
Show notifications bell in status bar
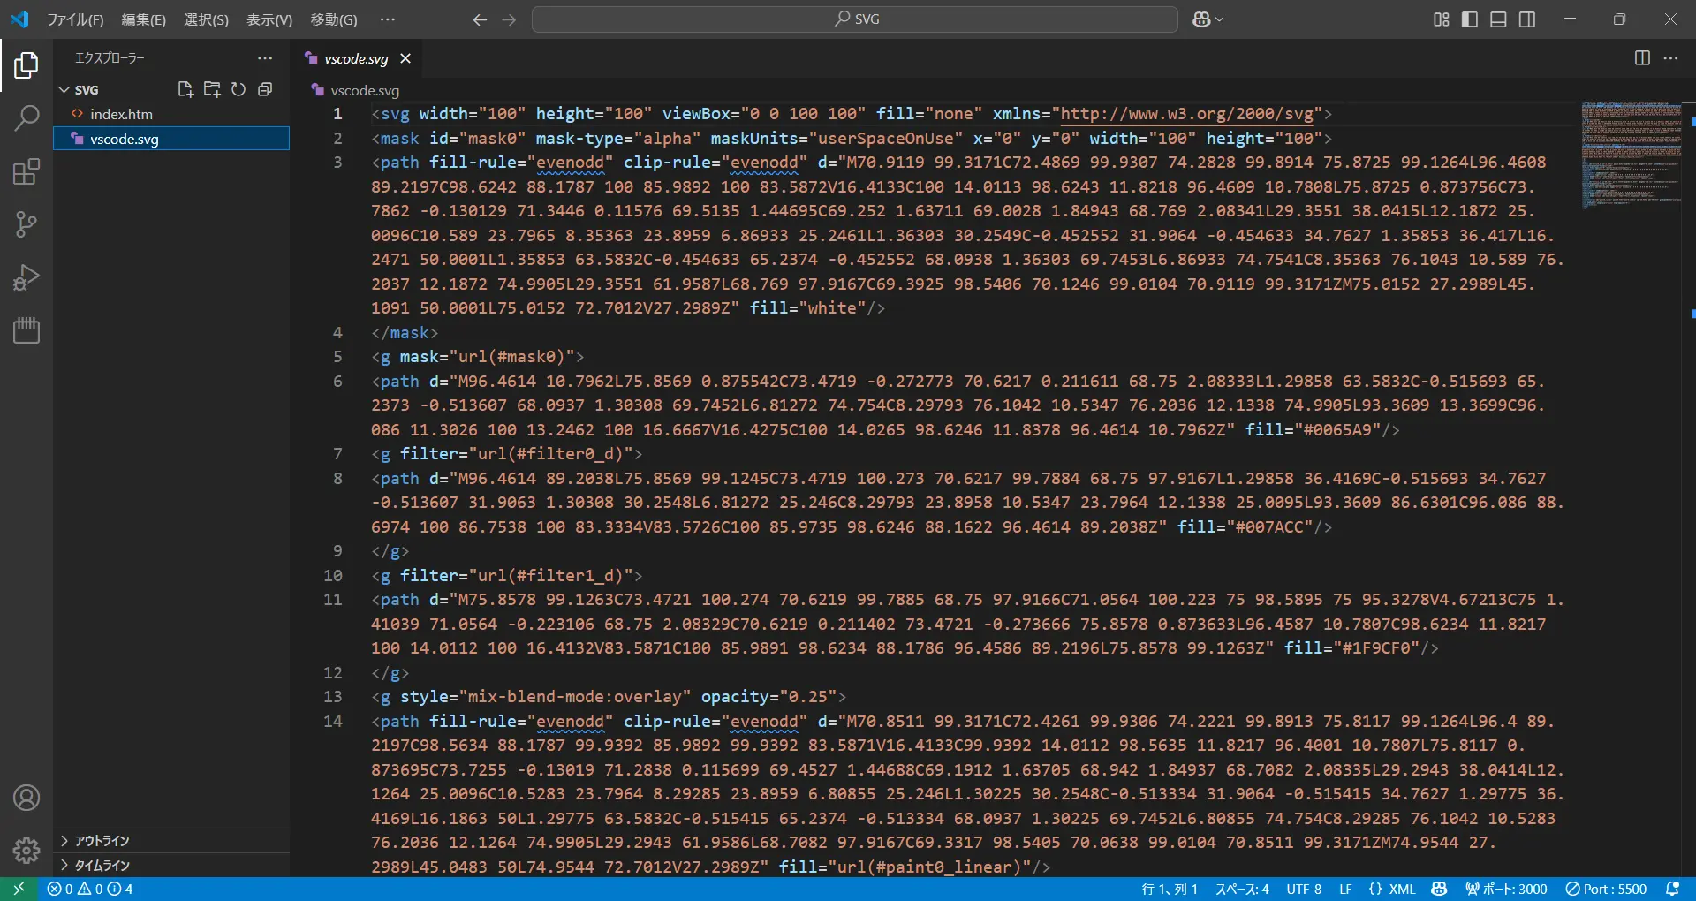(x=1672, y=889)
